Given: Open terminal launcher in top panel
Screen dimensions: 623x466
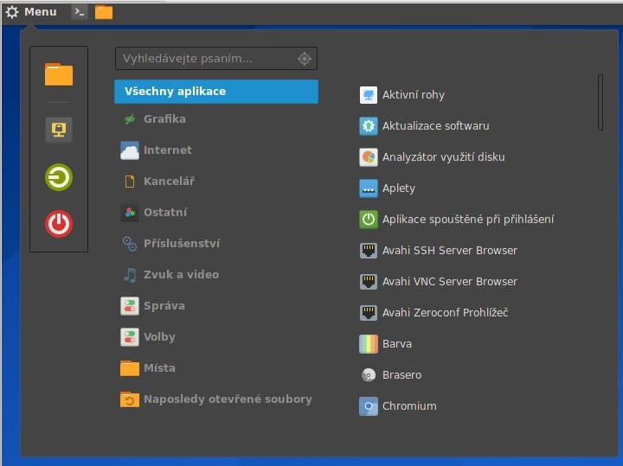Looking at the screenshot, I should pyautogui.click(x=80, y=12).
